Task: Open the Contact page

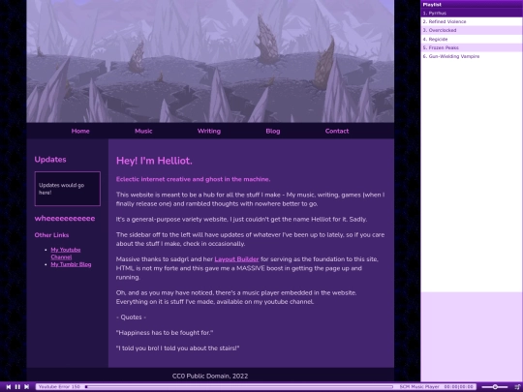Action: [x=337, y=131]
